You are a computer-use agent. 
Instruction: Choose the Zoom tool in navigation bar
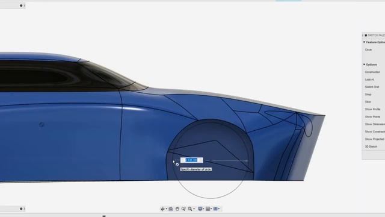(x=183, y=209)
